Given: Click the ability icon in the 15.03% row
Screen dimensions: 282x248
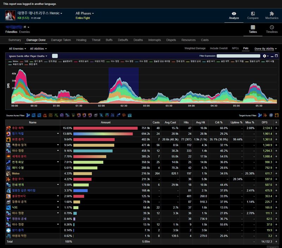Looking at the screenshot, I should 8,128.
